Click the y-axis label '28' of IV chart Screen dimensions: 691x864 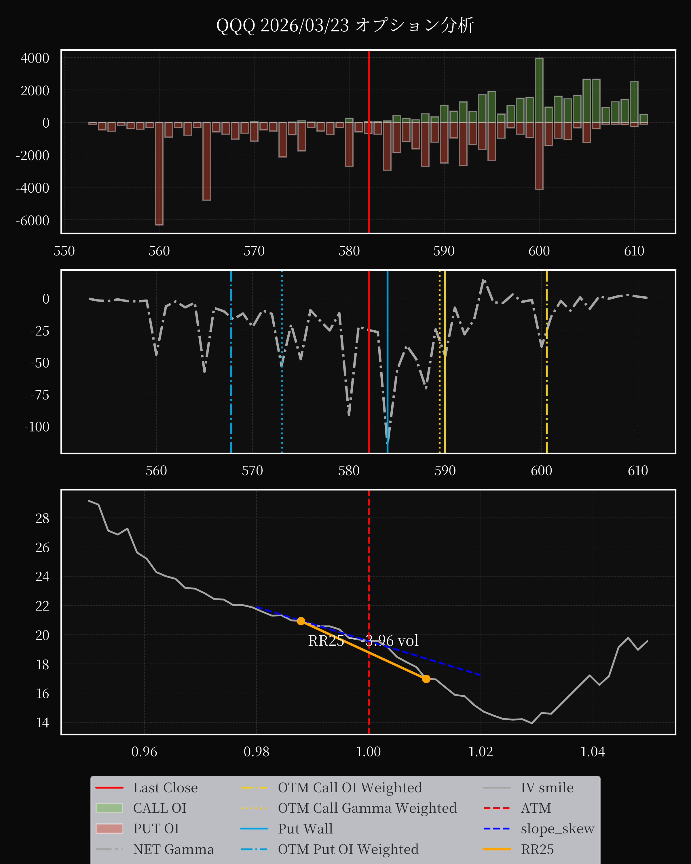coord(42,518)
